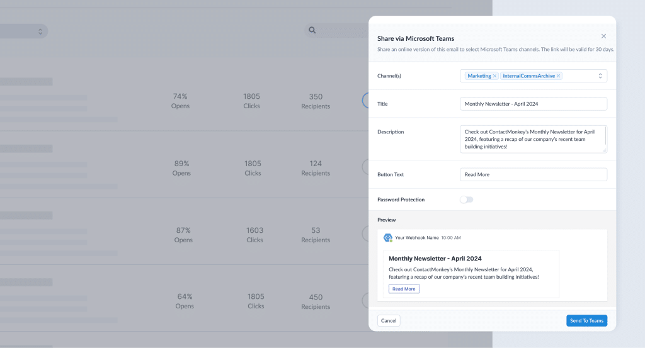Select the Button Text input field

(x=533, y=174)
